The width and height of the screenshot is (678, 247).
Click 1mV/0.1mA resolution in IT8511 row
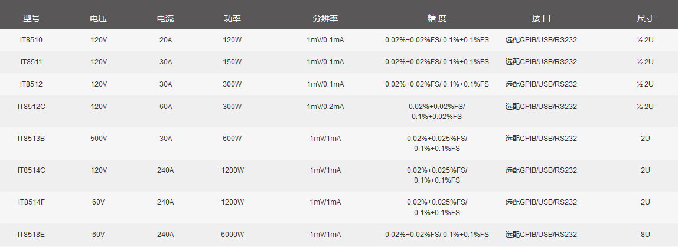325,62
